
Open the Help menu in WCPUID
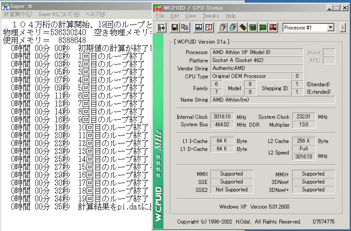[x=231, y=16]
